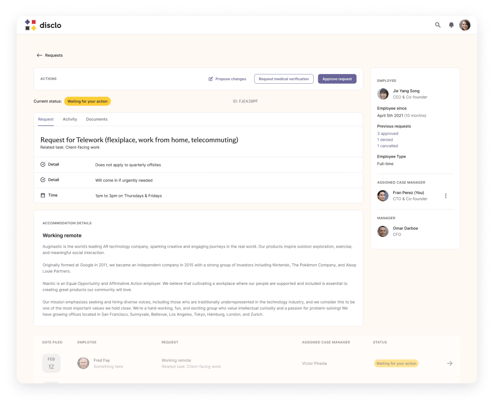Click the arrow on Fred Fay's request row
This screenshot has width=494, height=403.
pos(449,363)
